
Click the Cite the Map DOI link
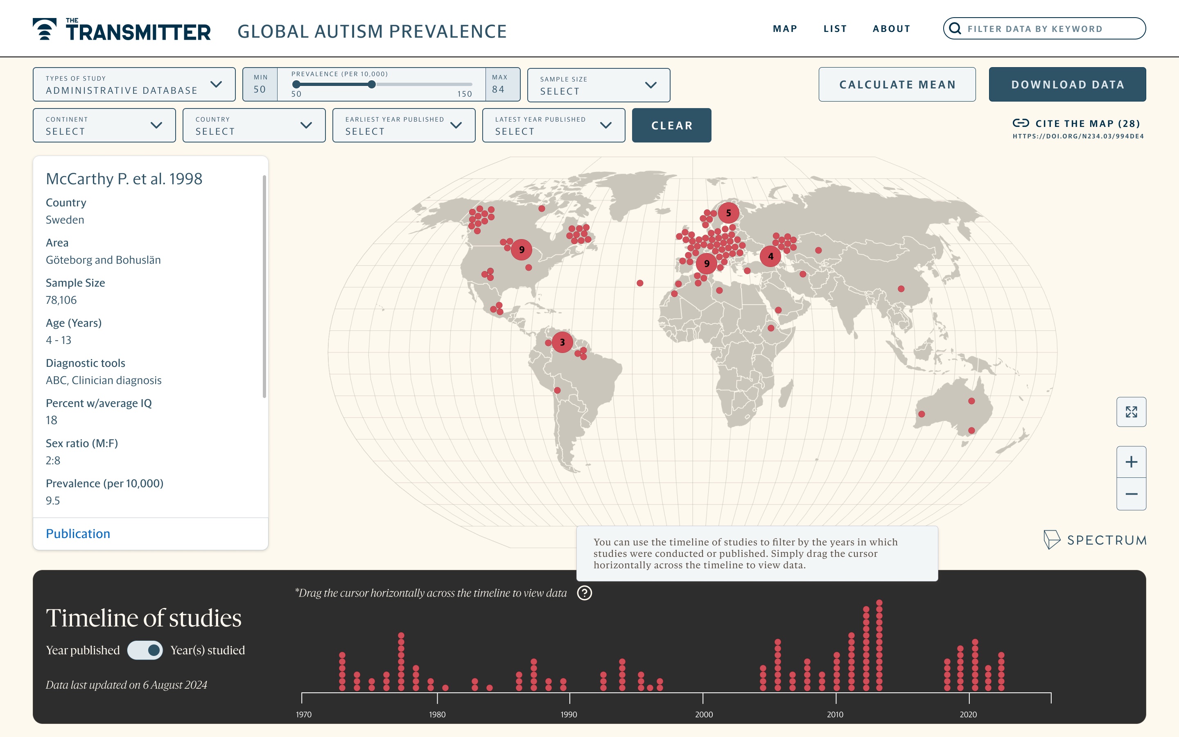point(1078,136)
